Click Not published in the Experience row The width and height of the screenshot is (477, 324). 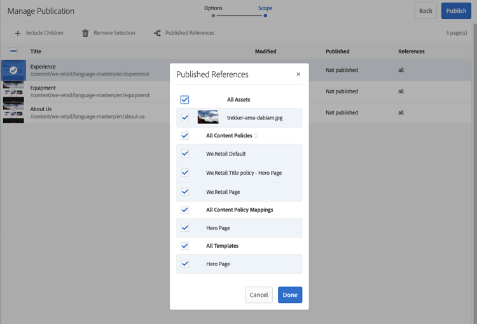pyautogui.click(x=342, y=71)
